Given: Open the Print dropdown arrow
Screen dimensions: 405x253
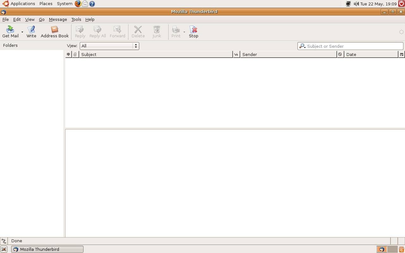Looking at the screenshot, I should [x=184, y=32].
